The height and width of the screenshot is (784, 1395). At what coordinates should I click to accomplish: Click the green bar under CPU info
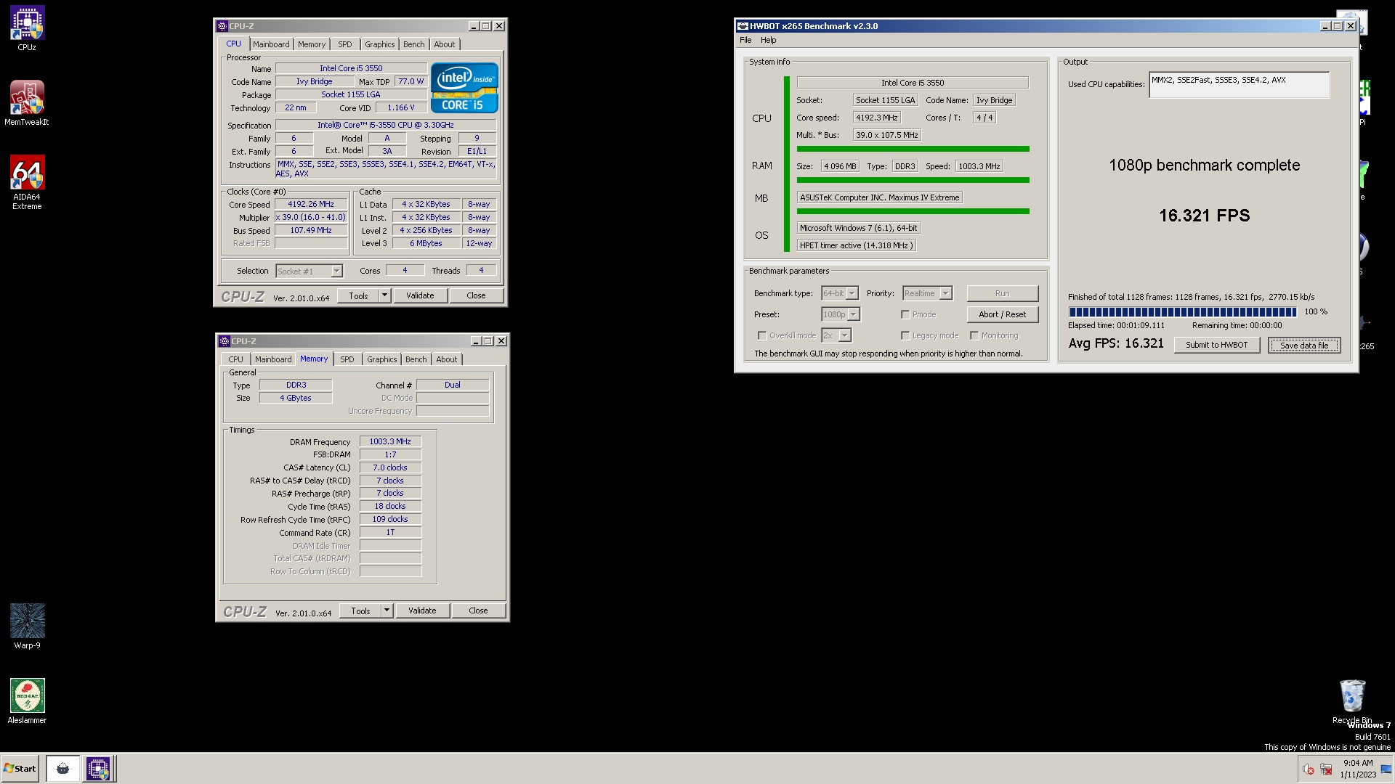[913, 149]
